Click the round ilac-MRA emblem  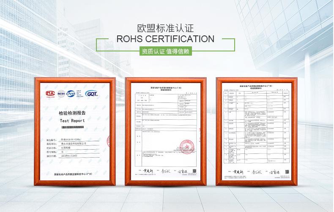(61, 94)
